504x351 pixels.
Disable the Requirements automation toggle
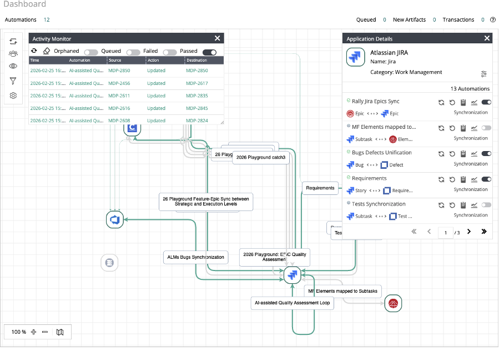point(487,179)
